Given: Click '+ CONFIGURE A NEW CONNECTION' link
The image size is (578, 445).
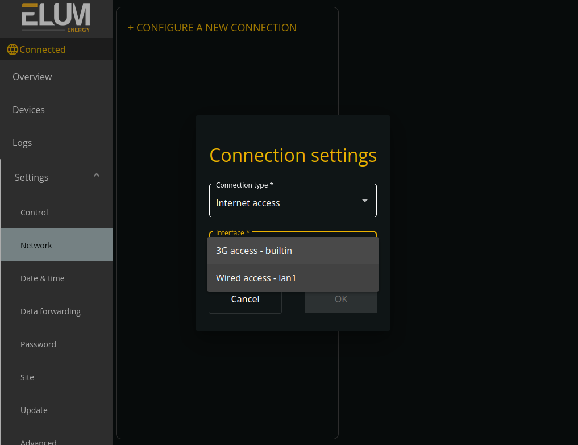Looking at the screenshot, I should coord(213,28).
